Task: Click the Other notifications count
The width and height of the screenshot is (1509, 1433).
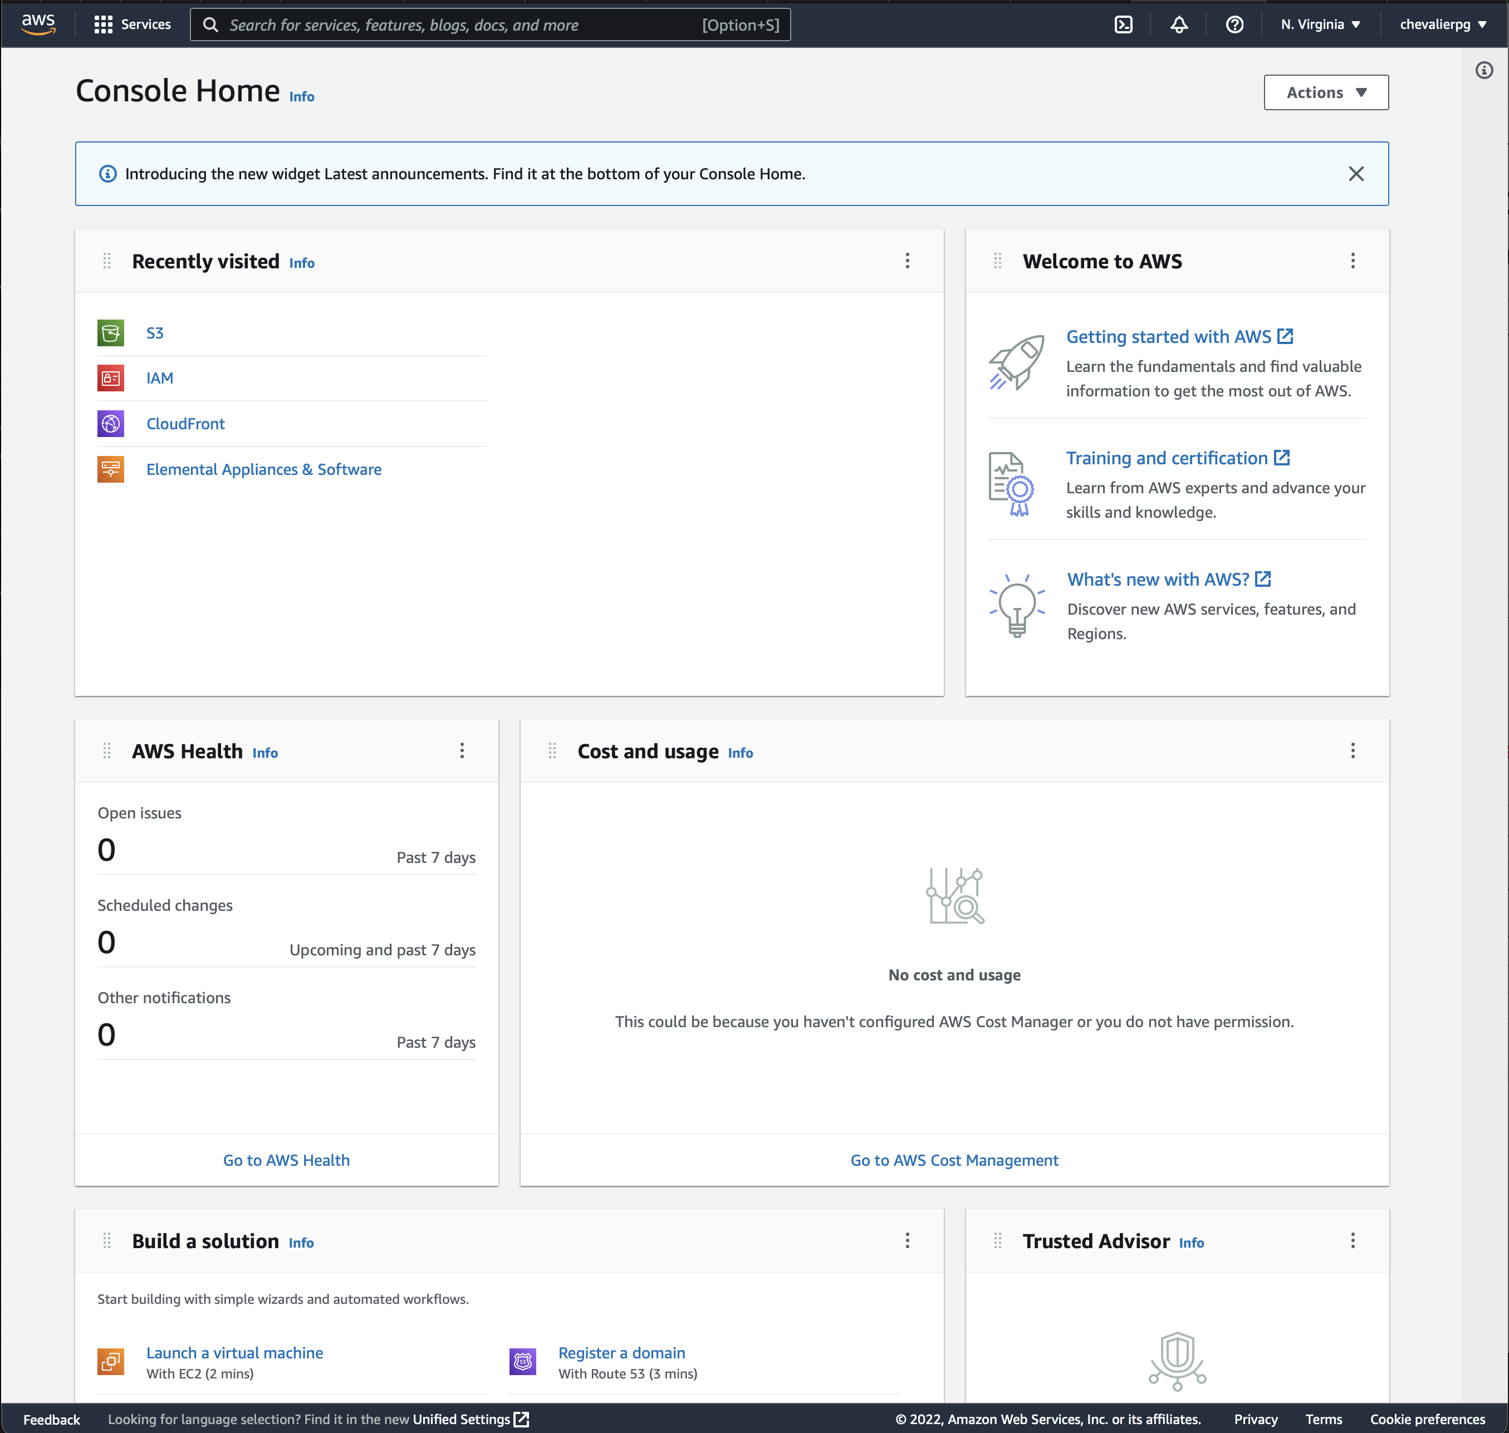Action: click(x=106, y=1035)
